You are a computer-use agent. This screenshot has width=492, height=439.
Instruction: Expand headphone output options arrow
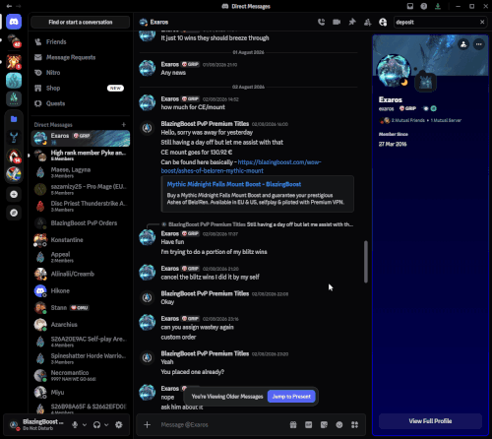click(106, 425)
